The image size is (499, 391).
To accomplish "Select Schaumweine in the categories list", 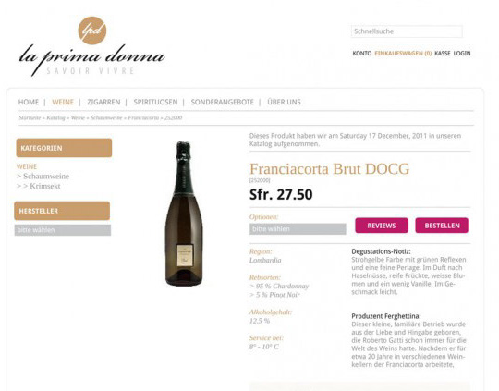I will tap(46, 176).
